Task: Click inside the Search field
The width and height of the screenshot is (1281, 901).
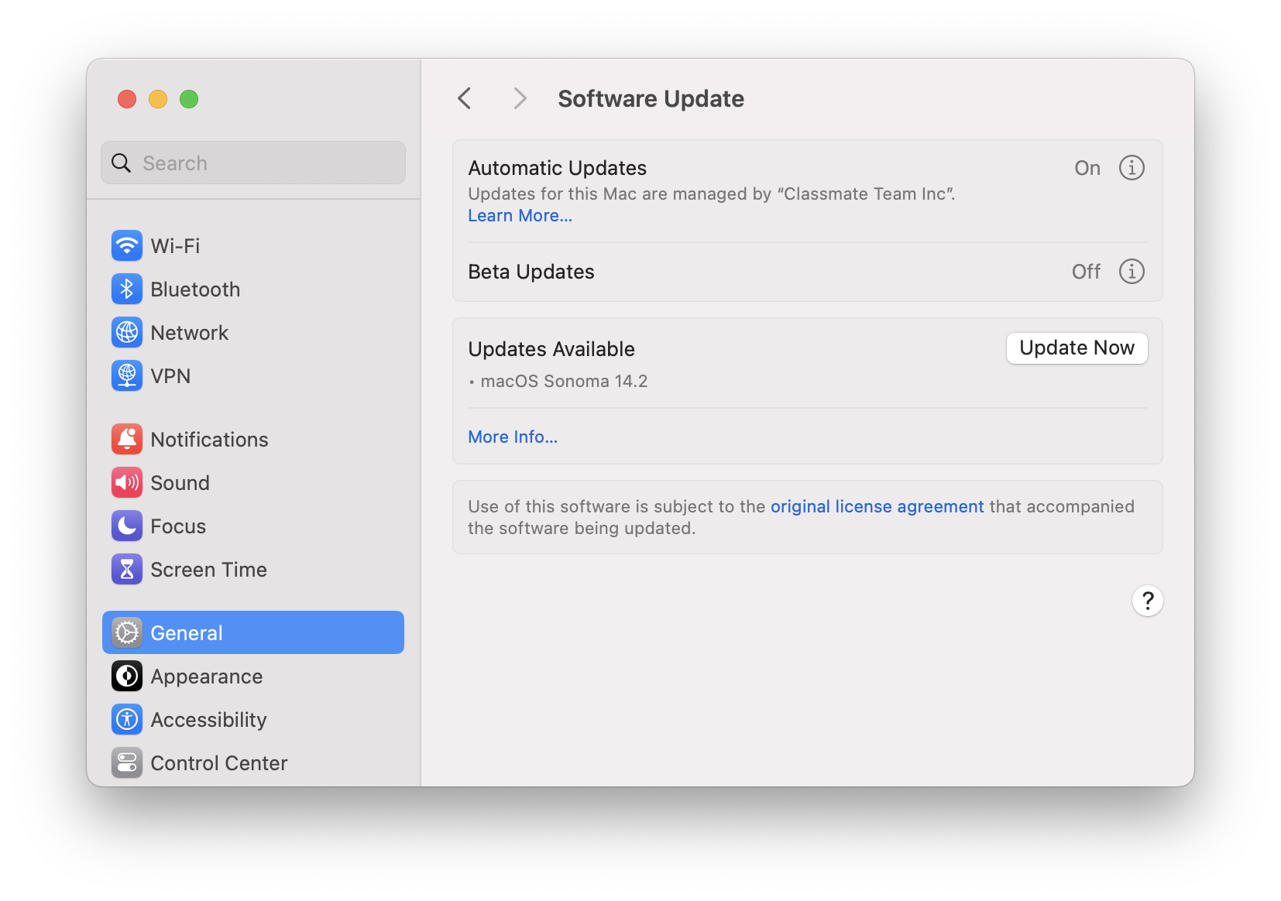Action: click(252, 163)
